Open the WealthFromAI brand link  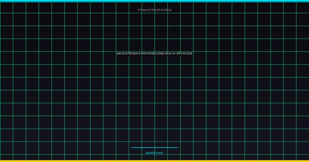154,153
